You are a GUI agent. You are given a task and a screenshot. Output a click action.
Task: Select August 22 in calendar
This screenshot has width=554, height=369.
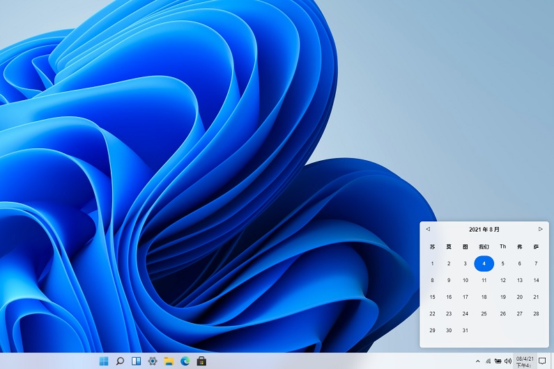point(432,313)
